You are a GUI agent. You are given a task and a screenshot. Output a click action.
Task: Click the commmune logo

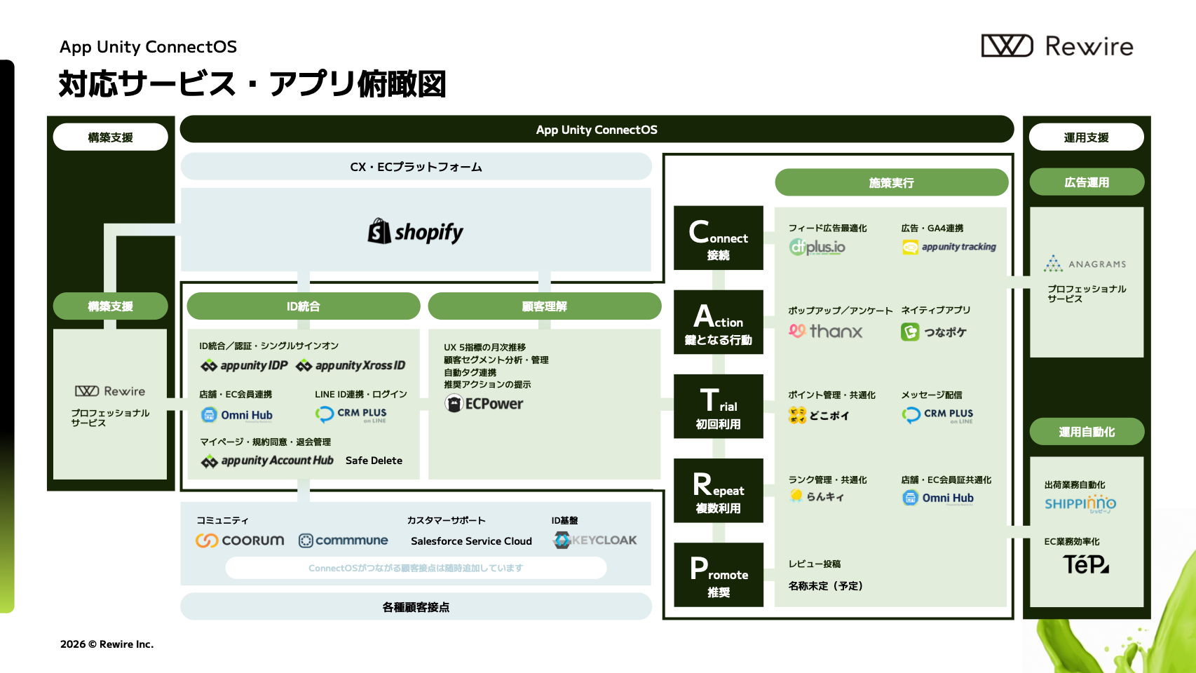pos(344,541)
